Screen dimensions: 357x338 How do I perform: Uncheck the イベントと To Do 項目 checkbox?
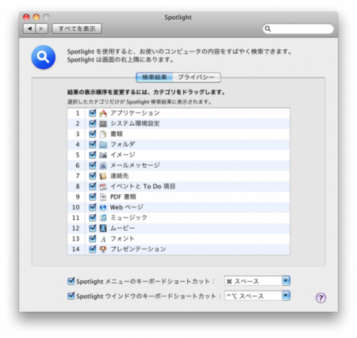[92, 186]
